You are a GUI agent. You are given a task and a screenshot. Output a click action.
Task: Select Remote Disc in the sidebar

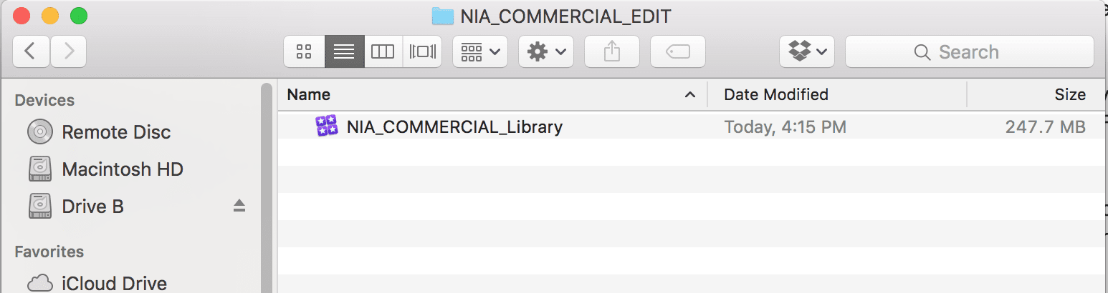116,132
